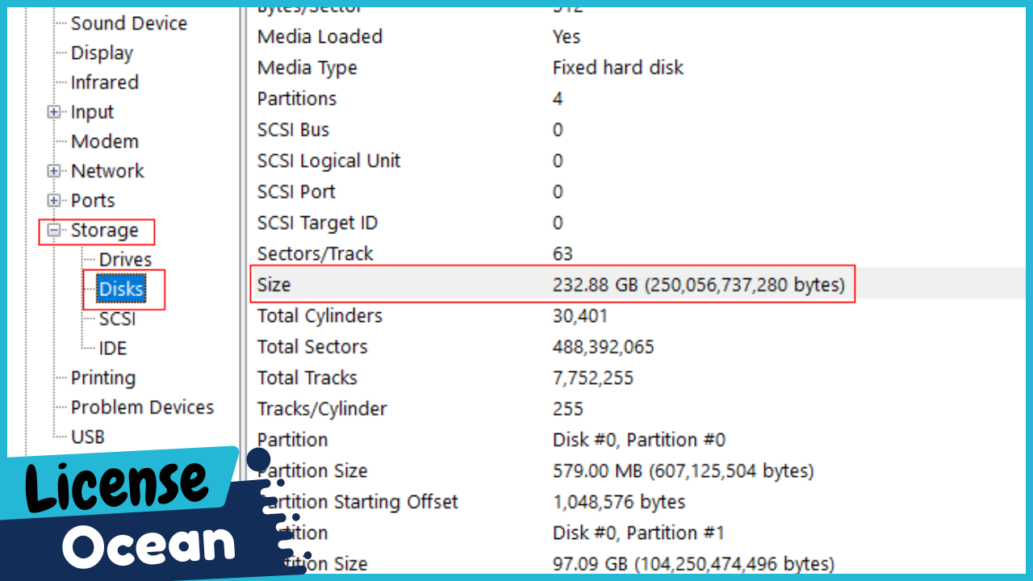Open Drives under Storage
This screenshot has width=1033, height=581.
pos(125,260)
